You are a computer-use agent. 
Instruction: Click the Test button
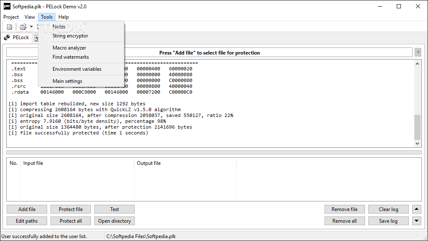(x=114, y=209)
